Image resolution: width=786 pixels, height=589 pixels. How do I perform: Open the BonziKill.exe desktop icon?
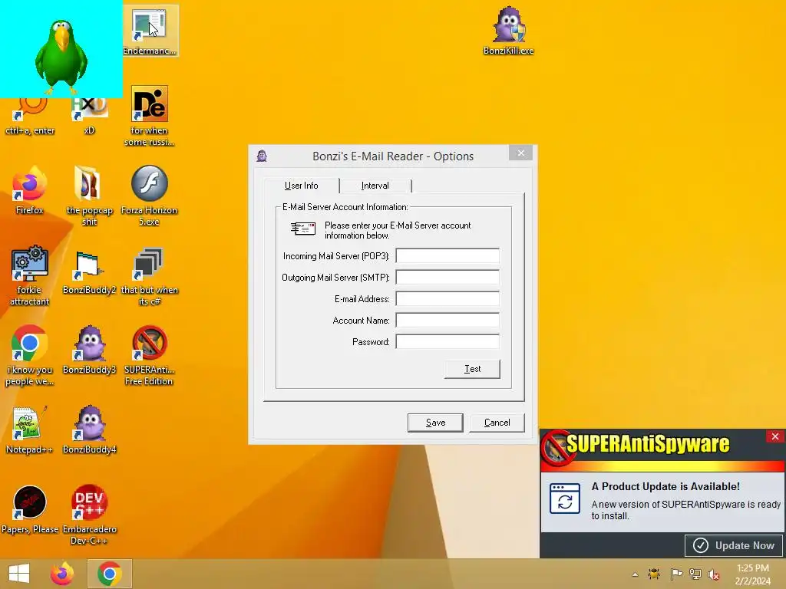point(508,31)
